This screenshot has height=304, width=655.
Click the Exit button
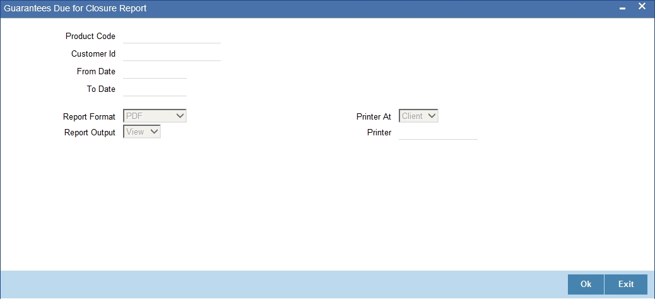click(626, 284)
